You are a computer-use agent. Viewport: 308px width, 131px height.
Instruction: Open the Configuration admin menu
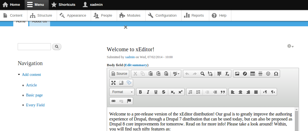pyautogui.click(x=163, y=16)
